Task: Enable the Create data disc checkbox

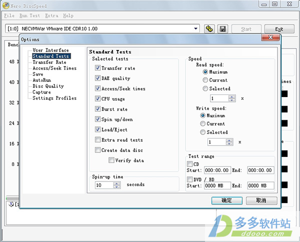Action: (97, 150)
